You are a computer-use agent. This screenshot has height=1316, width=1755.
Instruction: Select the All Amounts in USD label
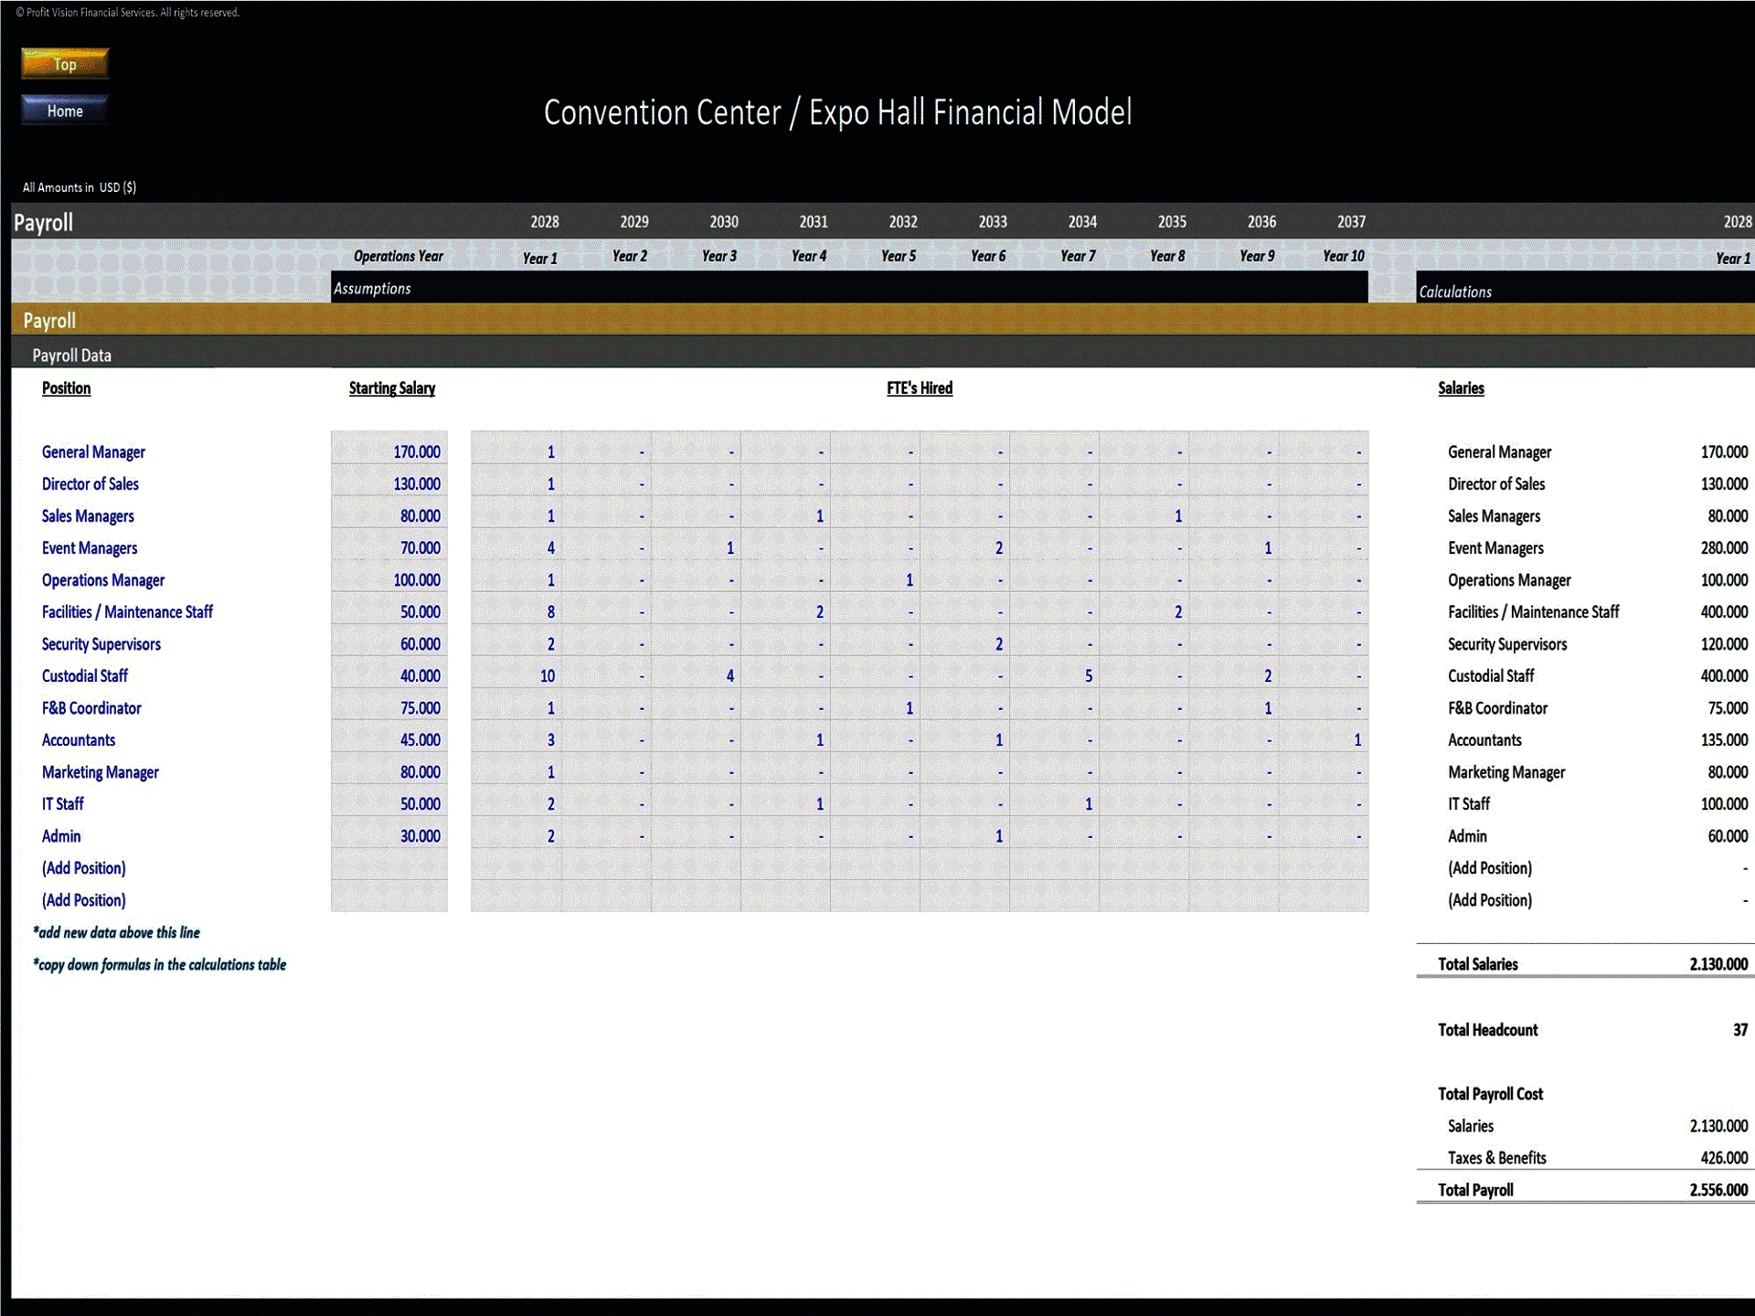point(80,186)
